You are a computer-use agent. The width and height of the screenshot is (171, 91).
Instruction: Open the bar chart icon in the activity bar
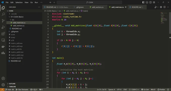point(3,53)
